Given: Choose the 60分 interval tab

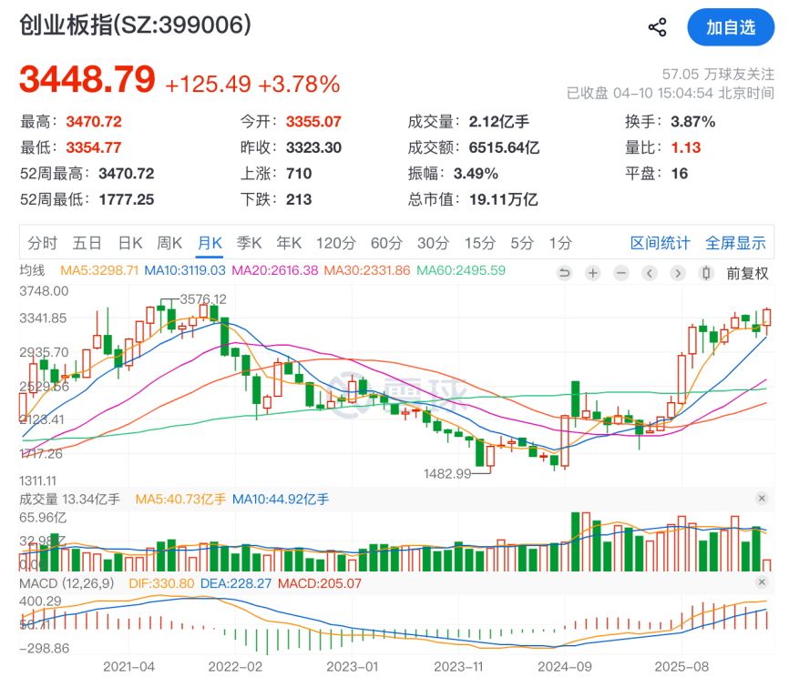Looking at the screenshot, I should [x=385, y=243].
